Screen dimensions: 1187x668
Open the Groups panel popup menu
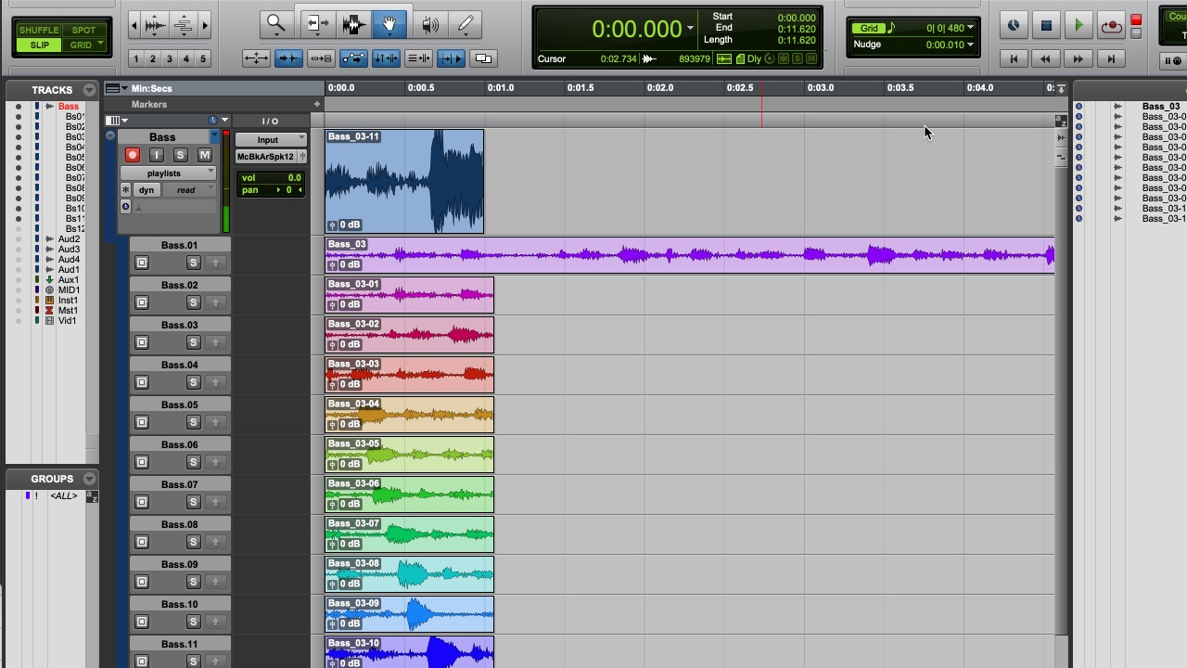(89, 478)
